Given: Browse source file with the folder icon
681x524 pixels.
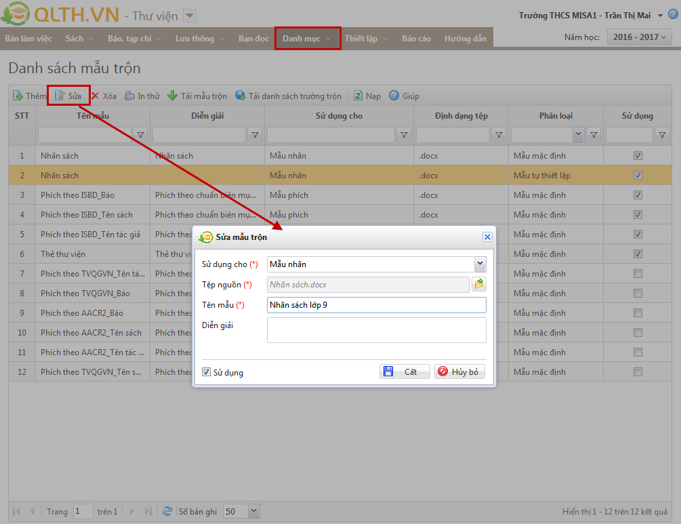Looking at the screenshot, I should (x=479, y=284).
